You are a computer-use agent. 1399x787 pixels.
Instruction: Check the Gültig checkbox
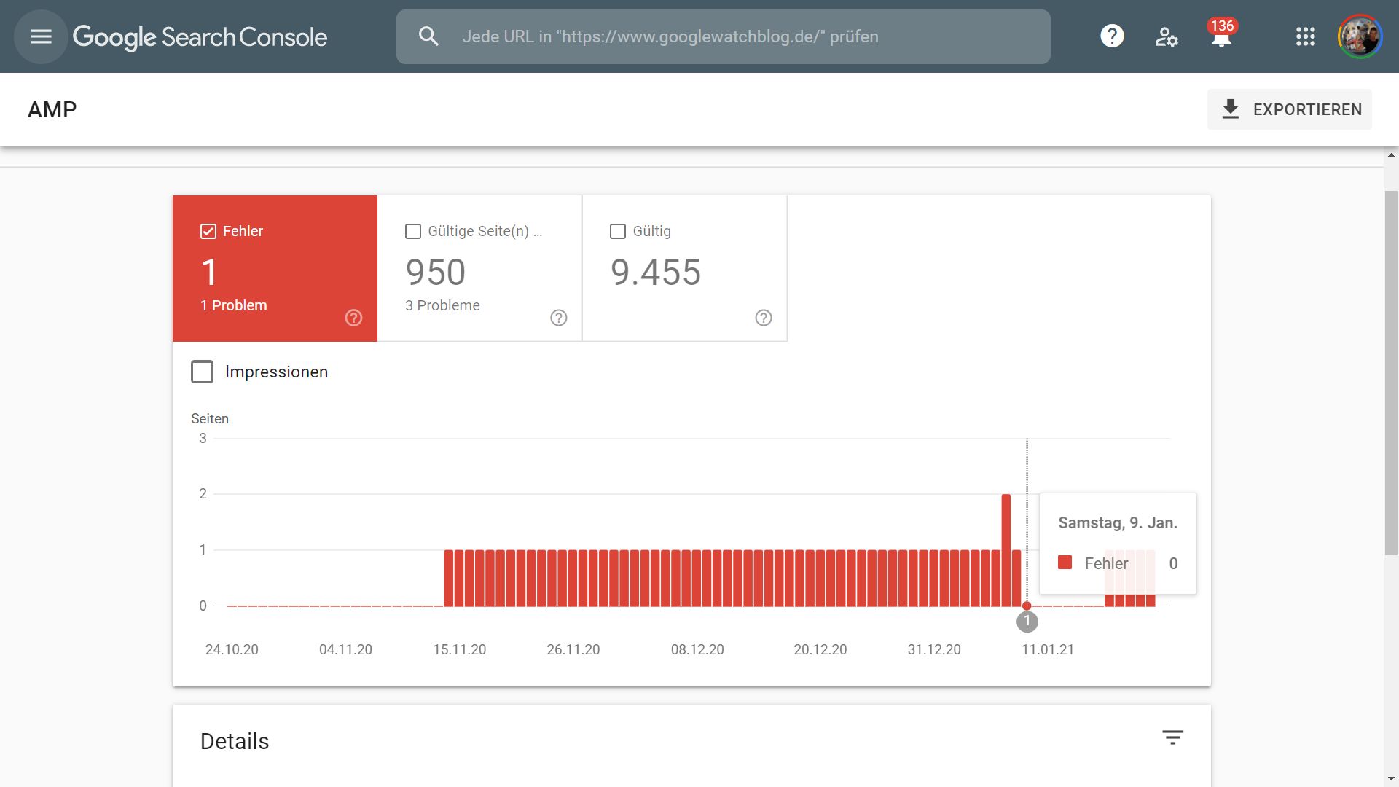click(x=618, y=232)
